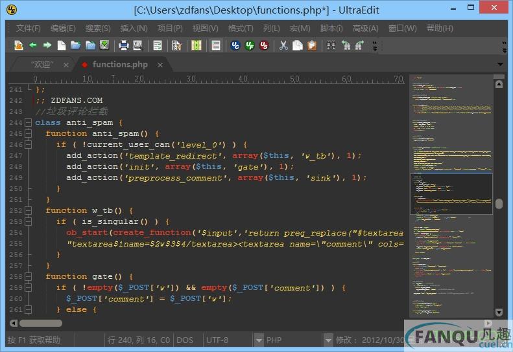The image size is (513, 352).
Task: Click the quick open file toolbar icon
Action: [x=19, y=45]
